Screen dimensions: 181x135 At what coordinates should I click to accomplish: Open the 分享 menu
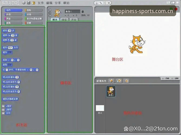point(58,3)
